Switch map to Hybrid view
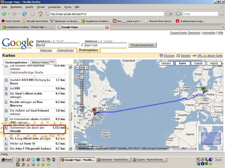Image resolution: width=225 pixels, height=168 pixels. [x=214, y=63]
